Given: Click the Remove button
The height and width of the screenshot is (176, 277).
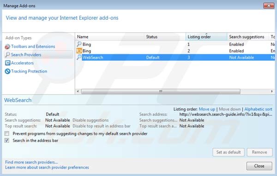Looking at the screenshot, I should 259,152.
